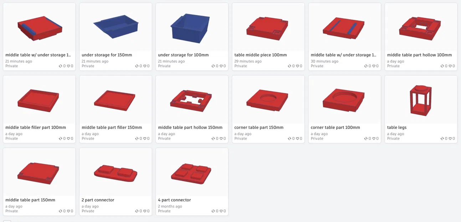Viewport: 461px width, 222px height.
Task: Click the "table middle piece 100mm" title
Action: pos(260,55)
